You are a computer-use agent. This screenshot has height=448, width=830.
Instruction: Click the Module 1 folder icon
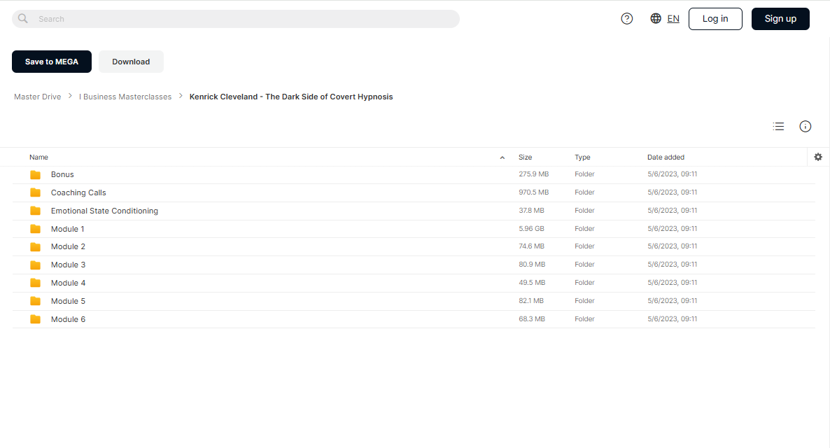click(x=36, y=229)
